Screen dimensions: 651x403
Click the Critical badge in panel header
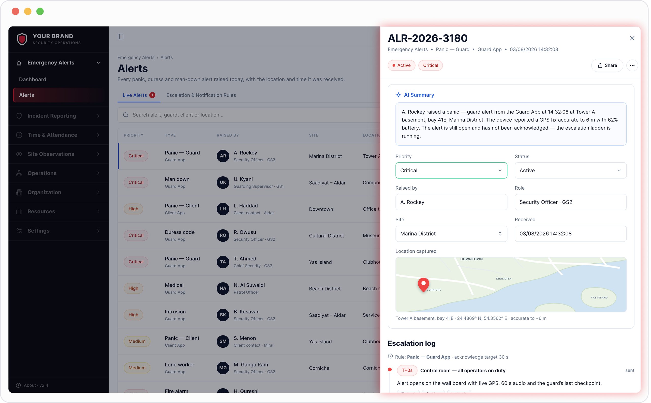[x=431, y=65]
